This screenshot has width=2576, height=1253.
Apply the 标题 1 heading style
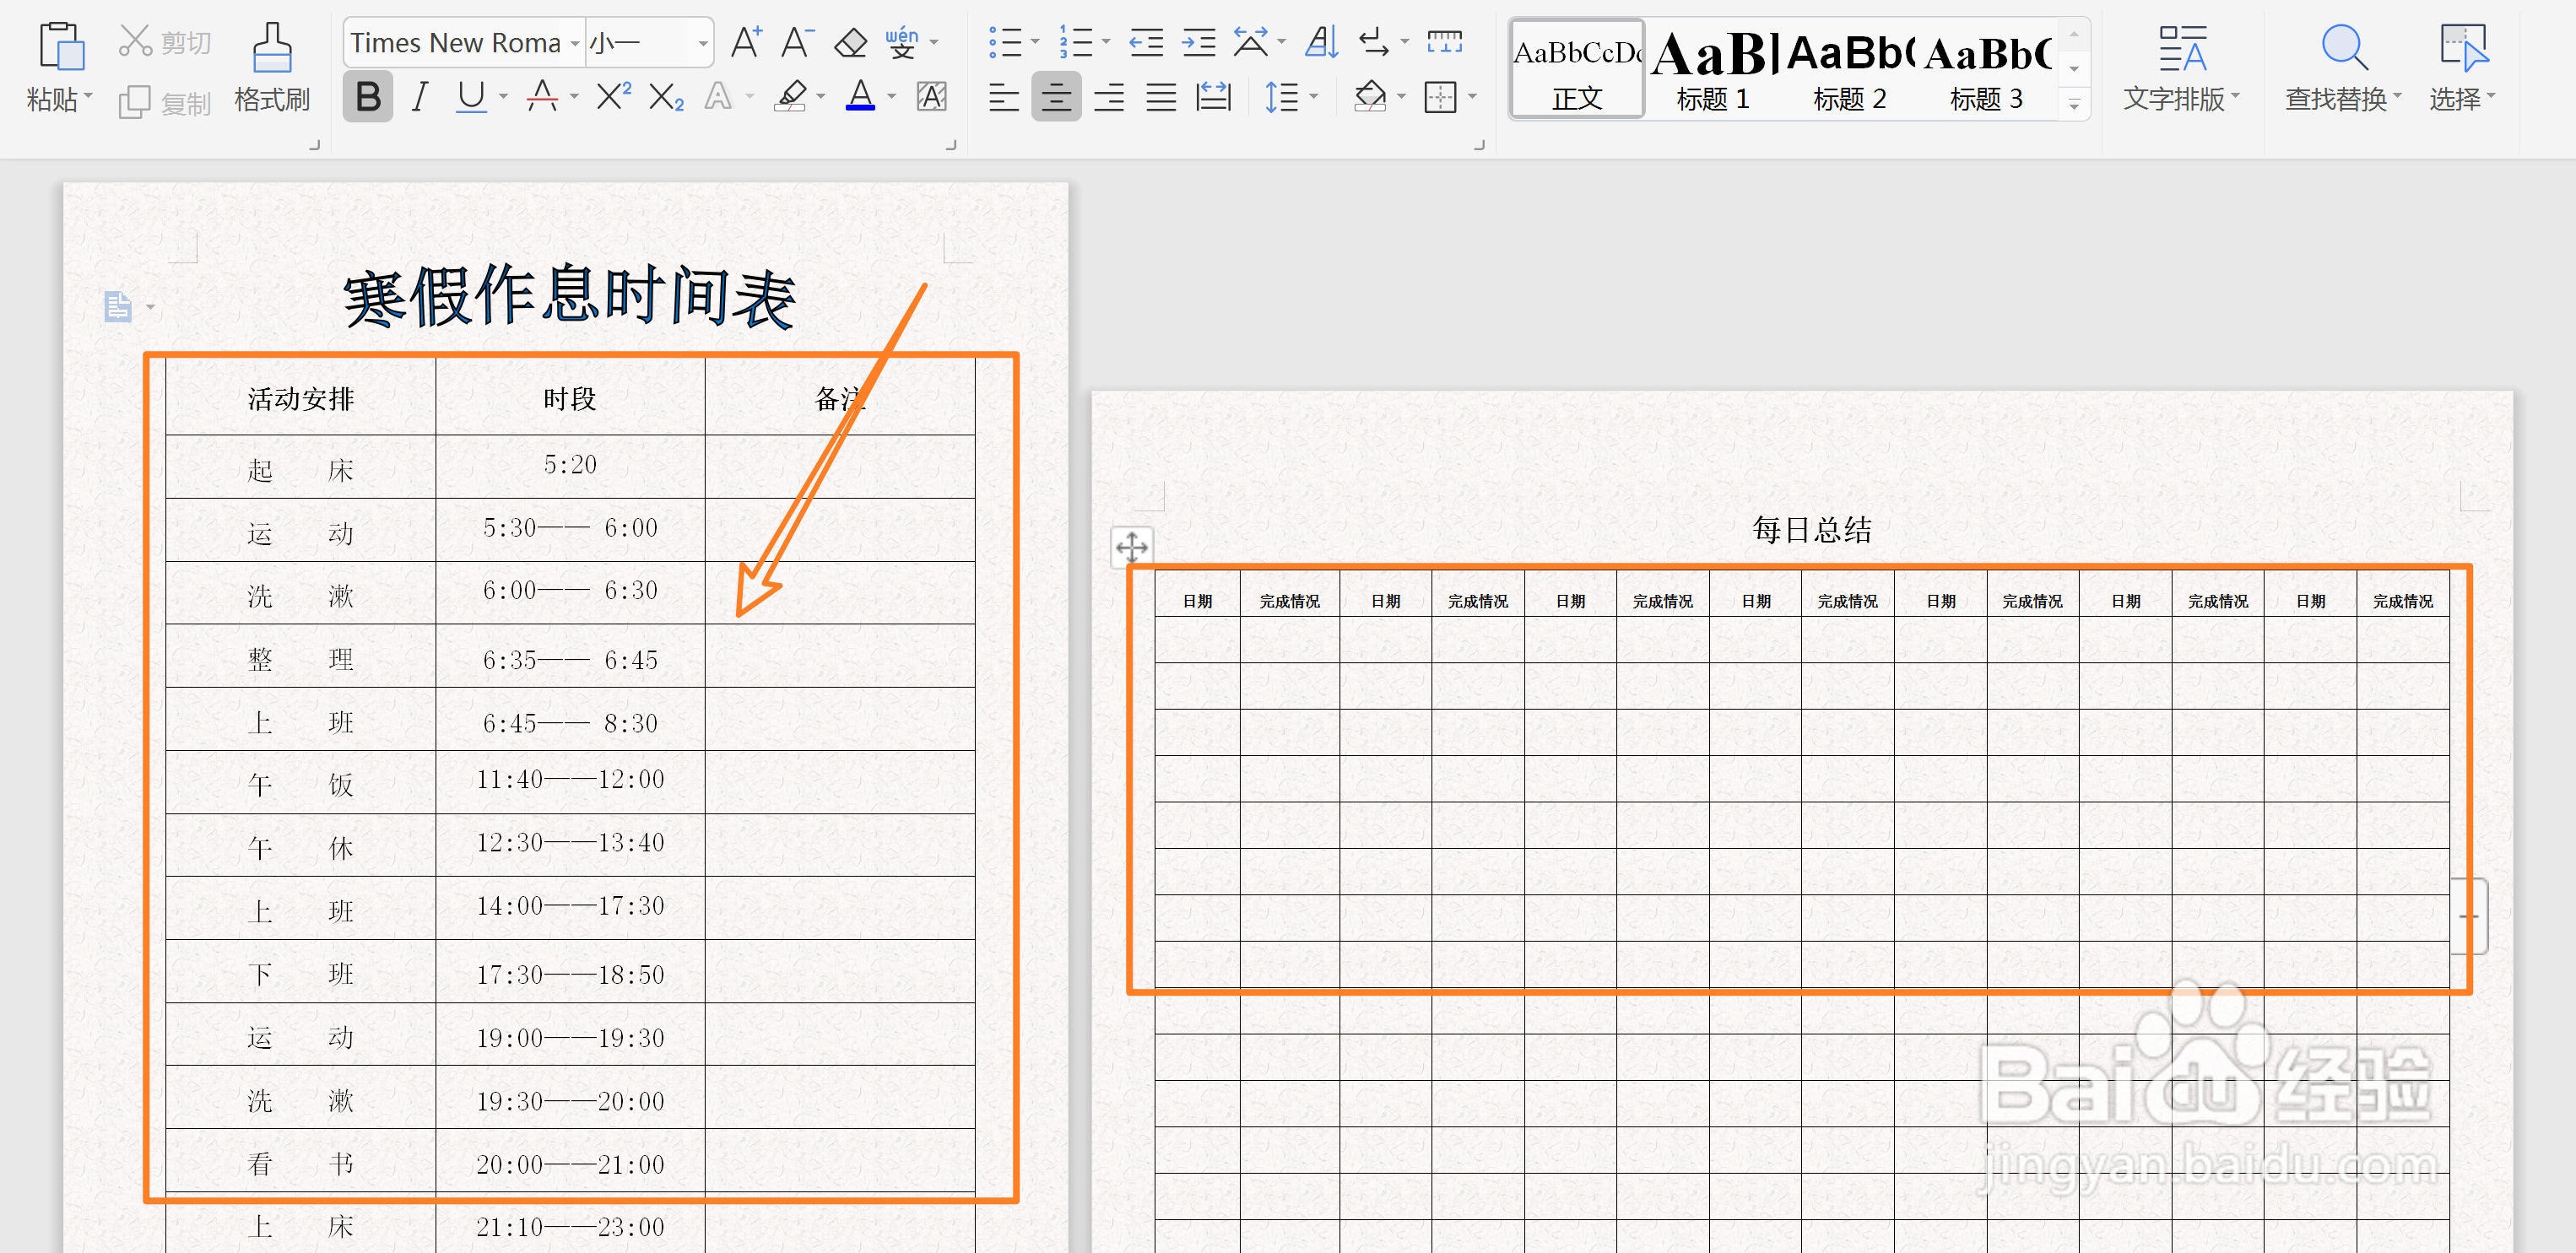tap(1712, 68)
